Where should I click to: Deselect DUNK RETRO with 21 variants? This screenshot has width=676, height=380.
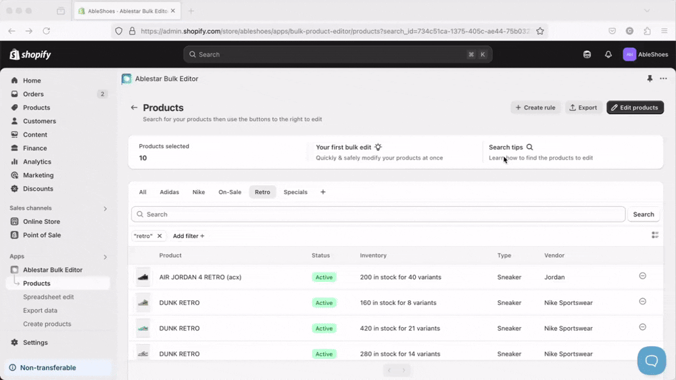642,327
